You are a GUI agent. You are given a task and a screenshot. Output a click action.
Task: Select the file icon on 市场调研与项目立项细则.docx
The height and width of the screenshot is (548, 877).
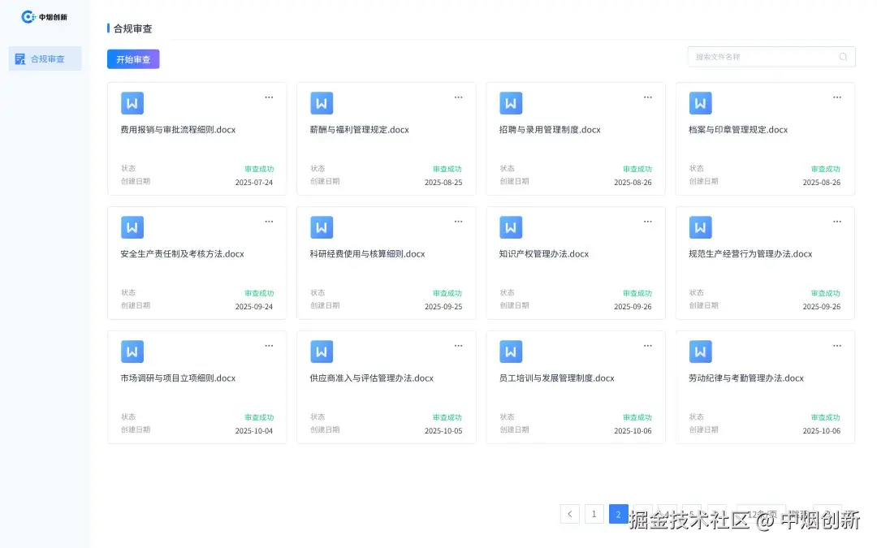[132, 352]
